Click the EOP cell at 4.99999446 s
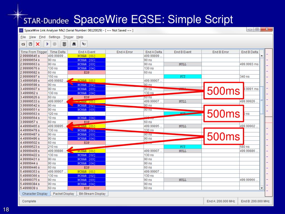The height and width of the screenshot is (214, 285). pos(87,167)
